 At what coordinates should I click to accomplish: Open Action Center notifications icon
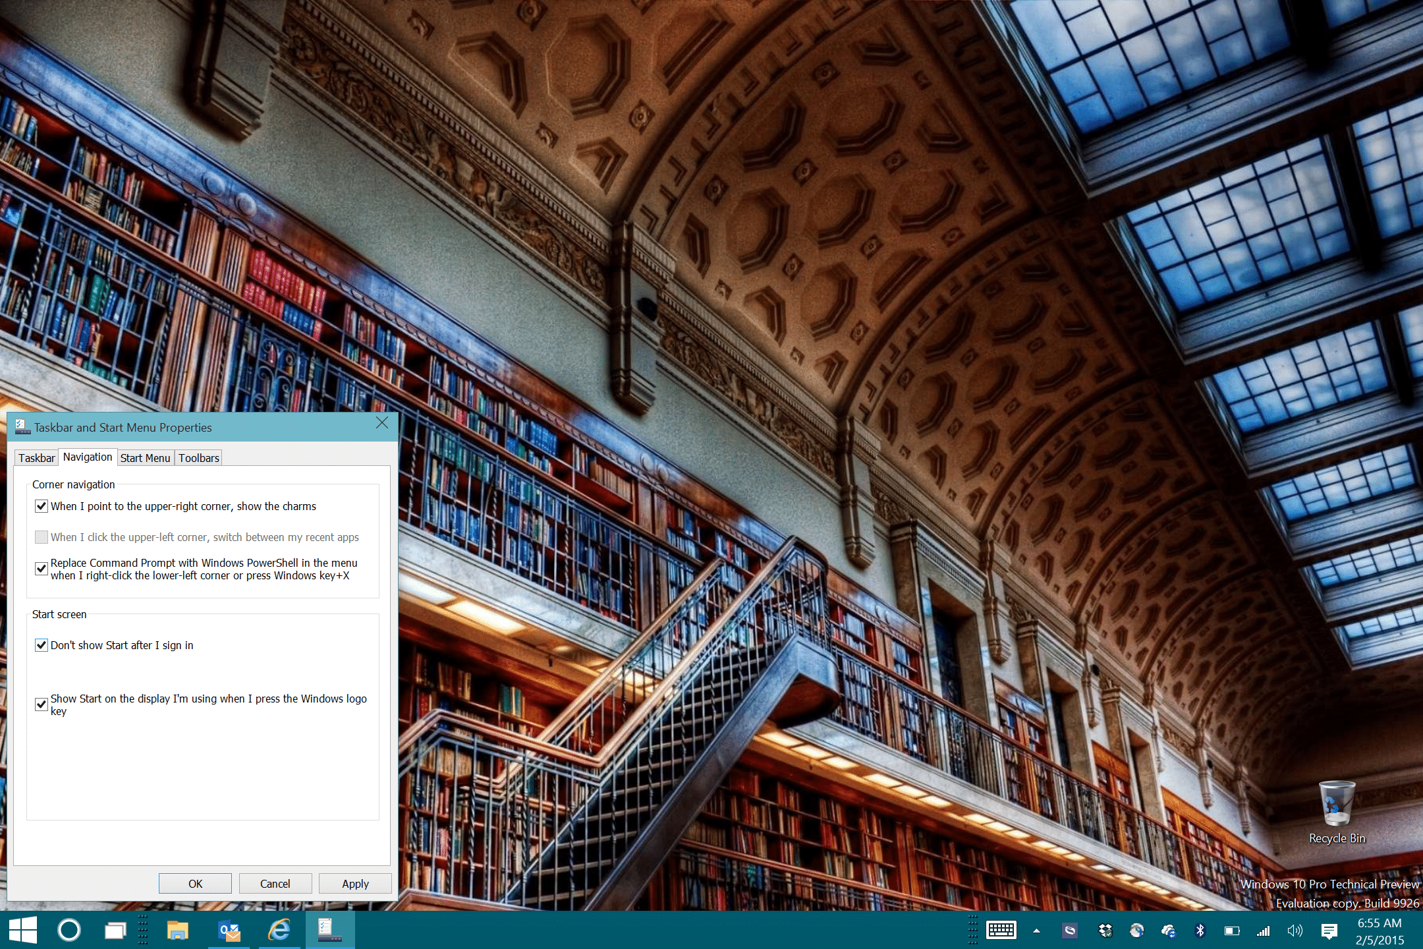(x=1329, y=931)
